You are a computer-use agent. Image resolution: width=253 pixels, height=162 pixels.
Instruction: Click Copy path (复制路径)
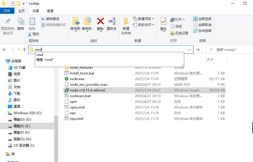coord(50,19)
